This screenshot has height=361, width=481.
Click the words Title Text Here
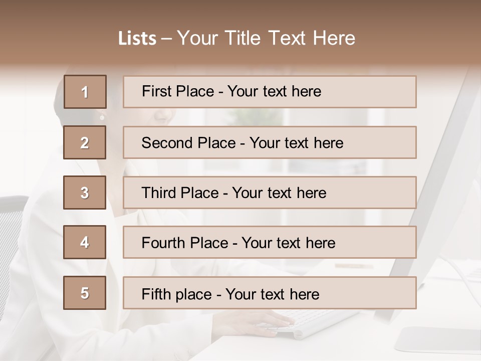290,38
